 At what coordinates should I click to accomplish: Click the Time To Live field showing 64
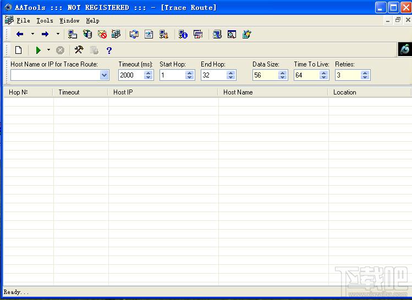click(x=307, y=75)
